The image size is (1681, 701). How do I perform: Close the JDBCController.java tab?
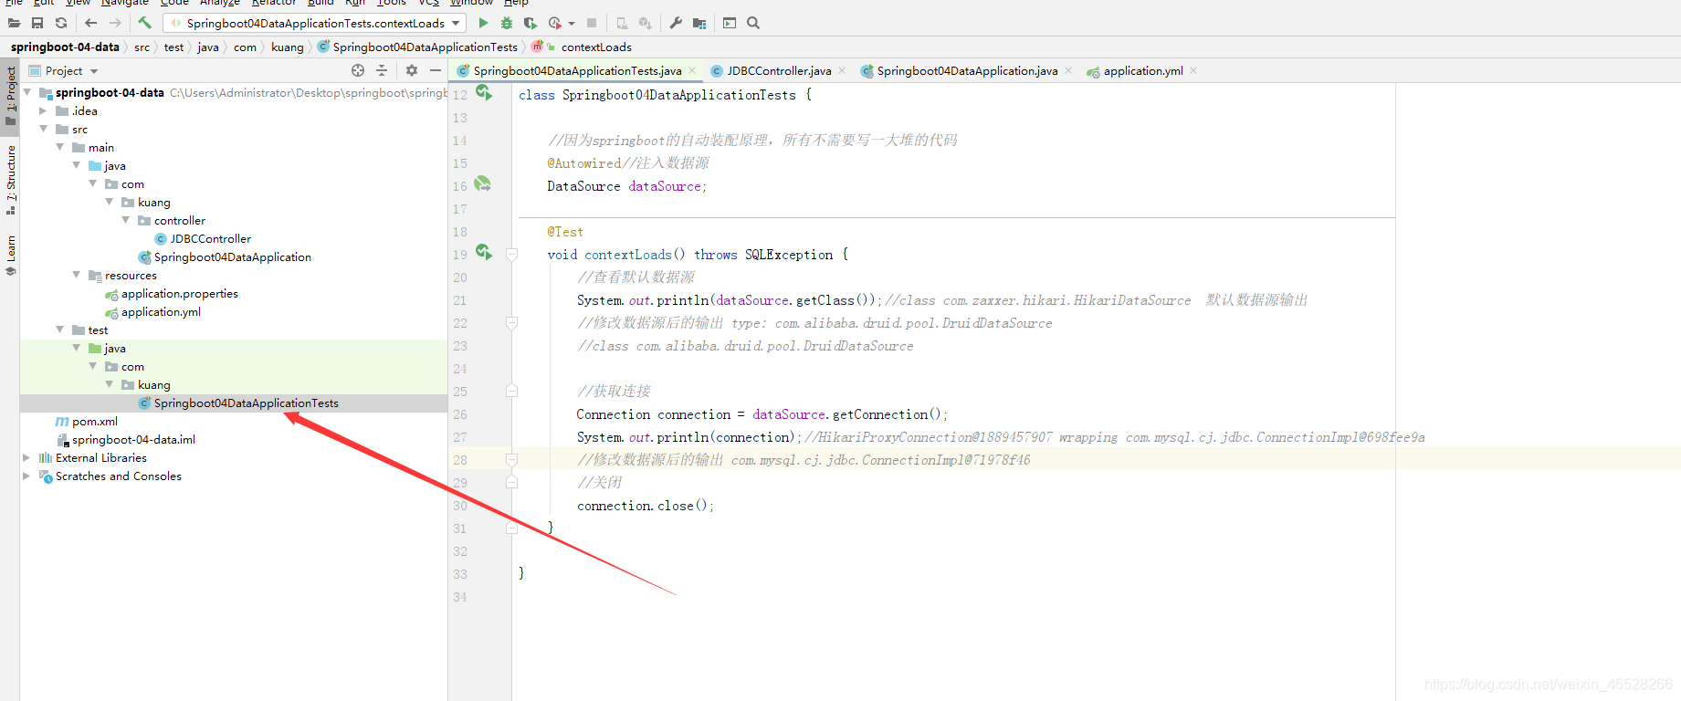(x=842, y=70)
